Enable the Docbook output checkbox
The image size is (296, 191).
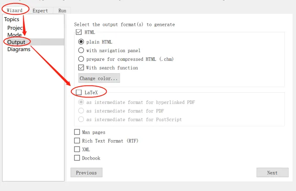[x=77, y=158]
